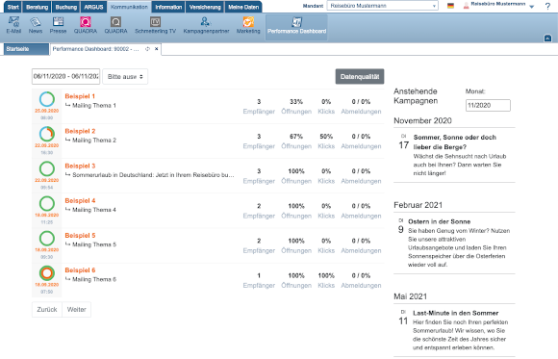Click the refresh icon on the Performance Dashboard tab
558x359 pixels.
(x=147, y=49)
